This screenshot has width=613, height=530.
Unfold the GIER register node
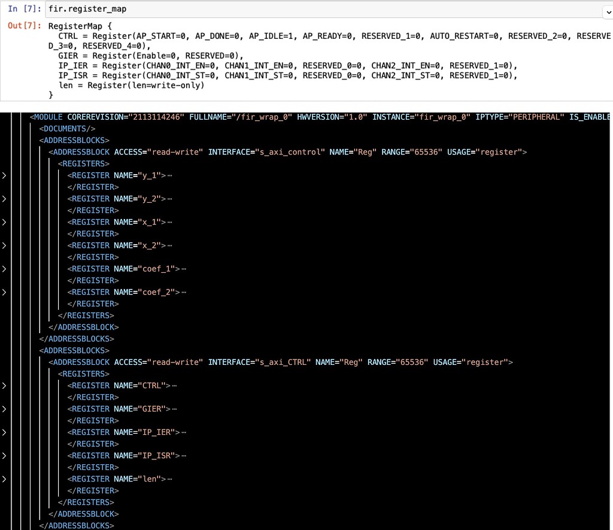click(4, 409)
